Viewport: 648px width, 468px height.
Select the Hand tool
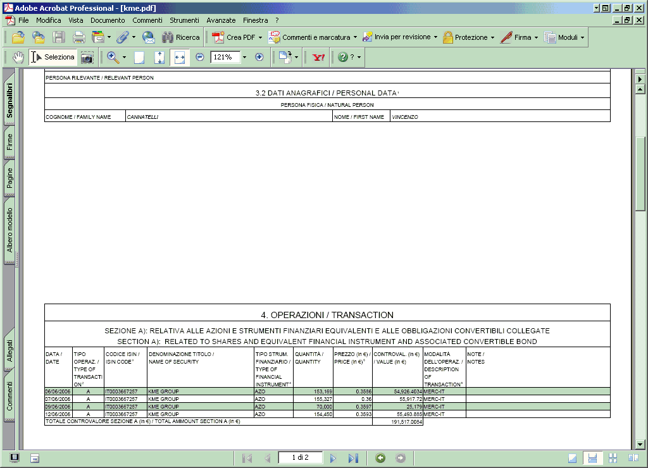[x=18, y=57]
